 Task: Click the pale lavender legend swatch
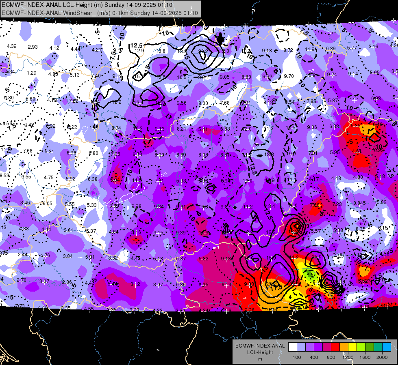(x=301, y=347)
